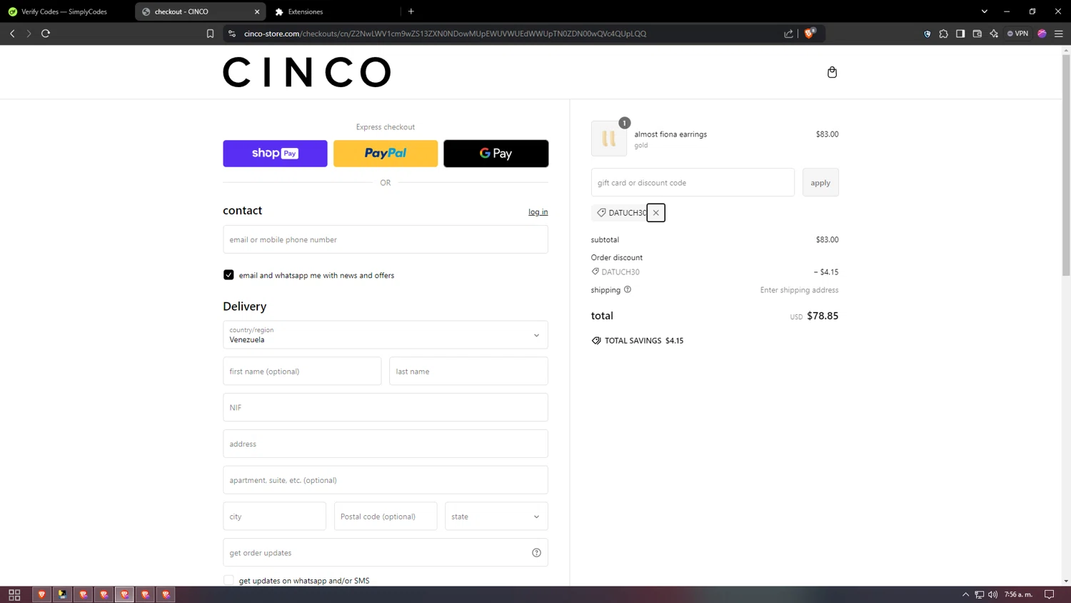Click the last name field
Screen dimensions: 1071x603
tap(468, 372)
